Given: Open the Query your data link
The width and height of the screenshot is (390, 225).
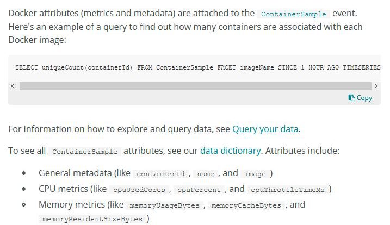Looking at the screenshot, I should point(265,129).
